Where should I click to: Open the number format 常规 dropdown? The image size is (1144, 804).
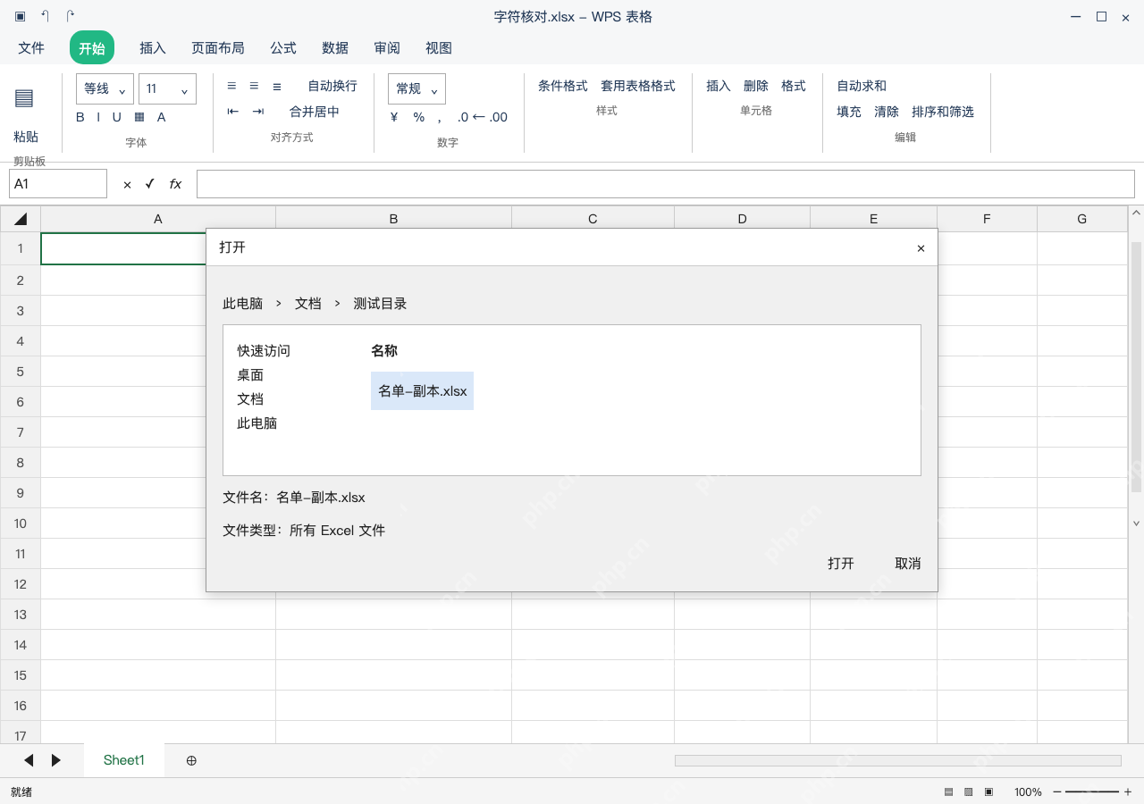click(x=416, y=89)
